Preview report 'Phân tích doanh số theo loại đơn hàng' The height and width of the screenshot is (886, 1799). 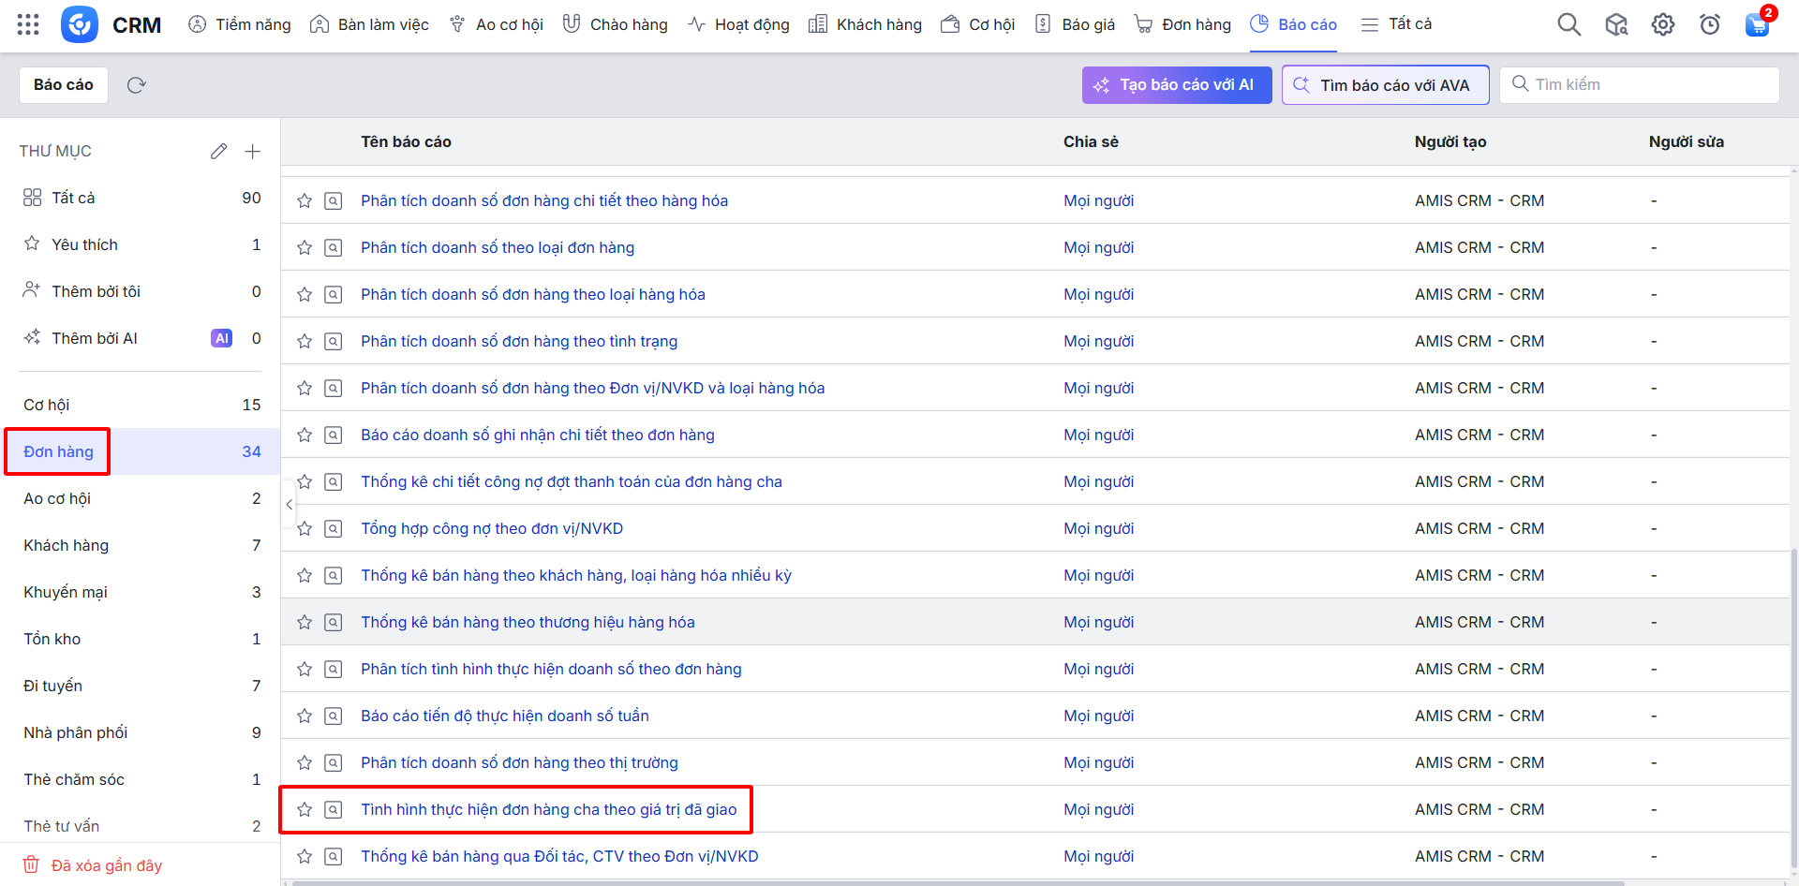click(334, 247)
